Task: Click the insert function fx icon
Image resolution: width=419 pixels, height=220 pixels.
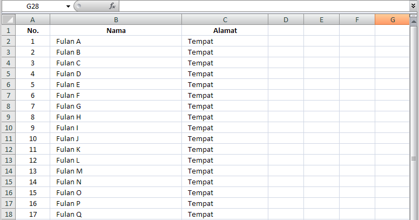Action: (x=112, y=6)
